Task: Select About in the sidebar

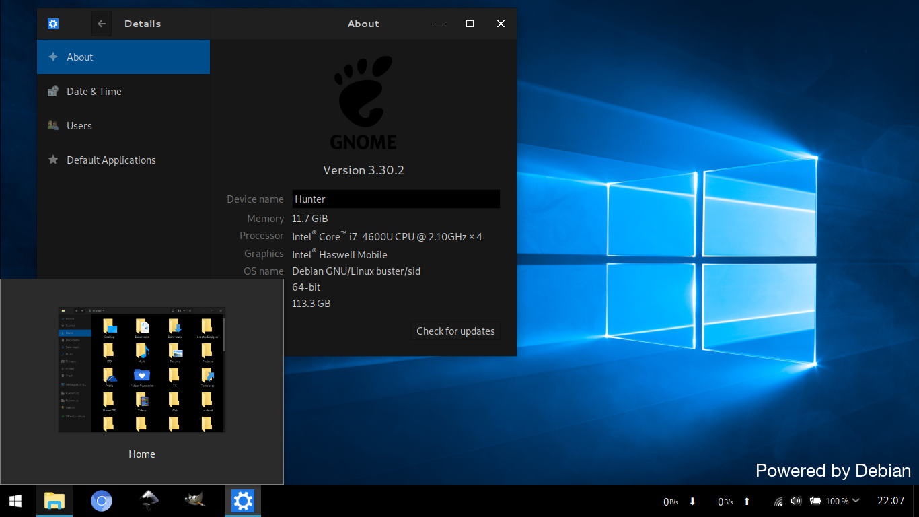Action: (124, 57)
